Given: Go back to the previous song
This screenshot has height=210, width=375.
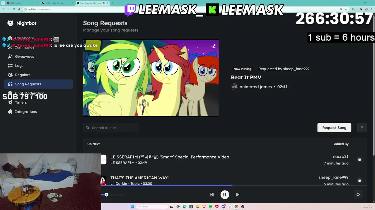Looking at the screenshot, I should pyautogui.click(x=212, y=195).
